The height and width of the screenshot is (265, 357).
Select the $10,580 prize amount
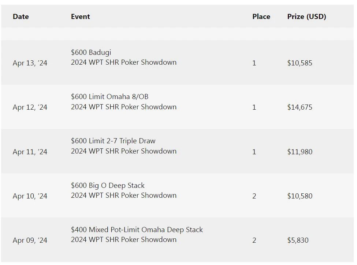click(x=300, y=196)
